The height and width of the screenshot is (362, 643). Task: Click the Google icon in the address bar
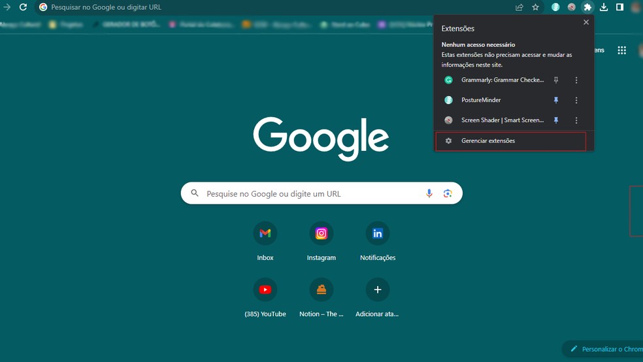tap(43, 7)
